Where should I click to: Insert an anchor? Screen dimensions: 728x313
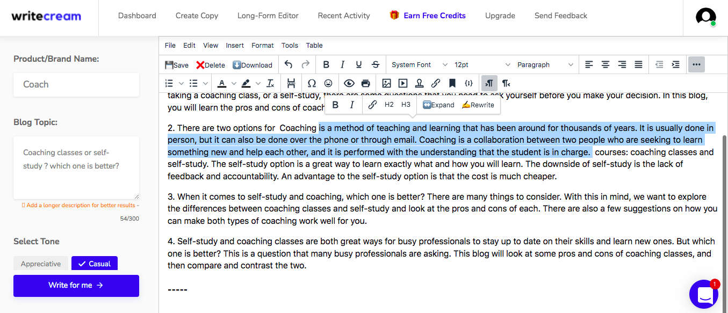tap(419, 83)
